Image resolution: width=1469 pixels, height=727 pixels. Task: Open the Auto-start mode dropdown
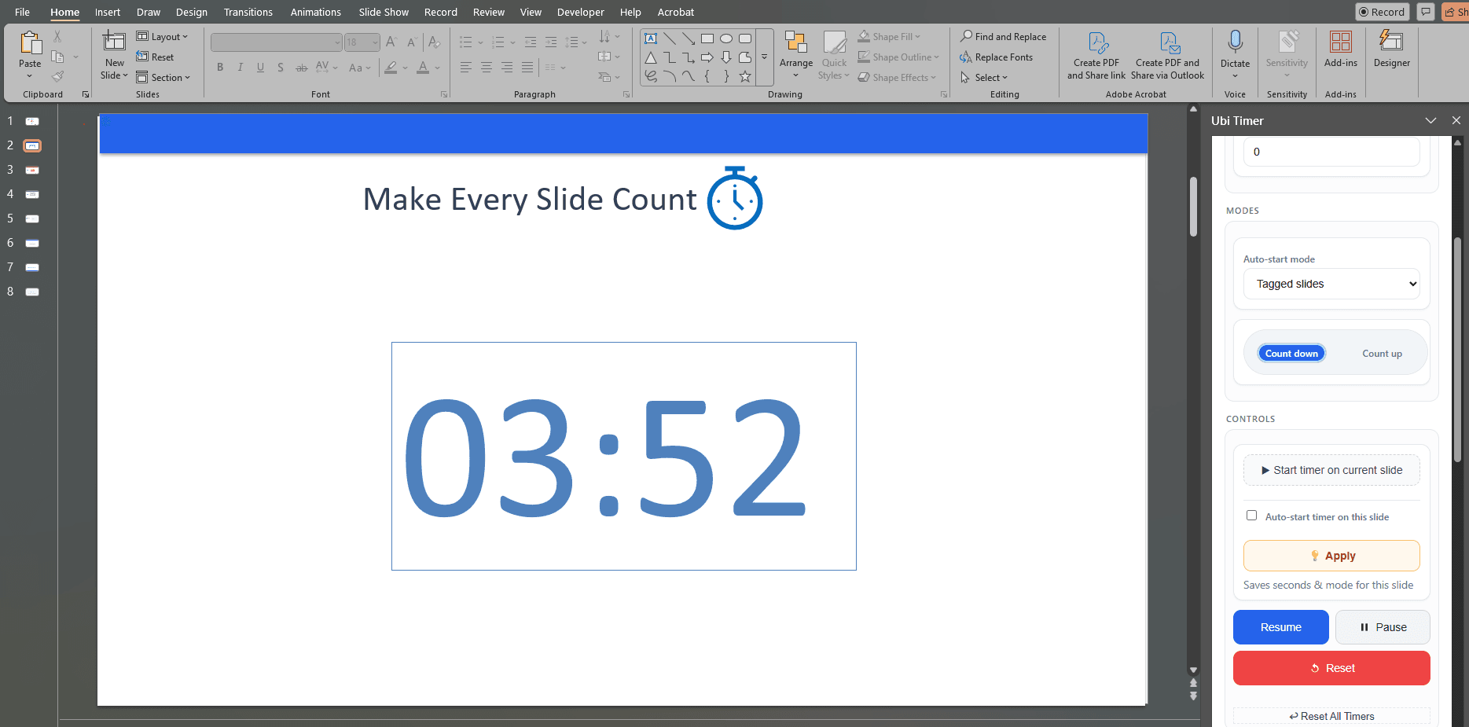pos(1331,284)
